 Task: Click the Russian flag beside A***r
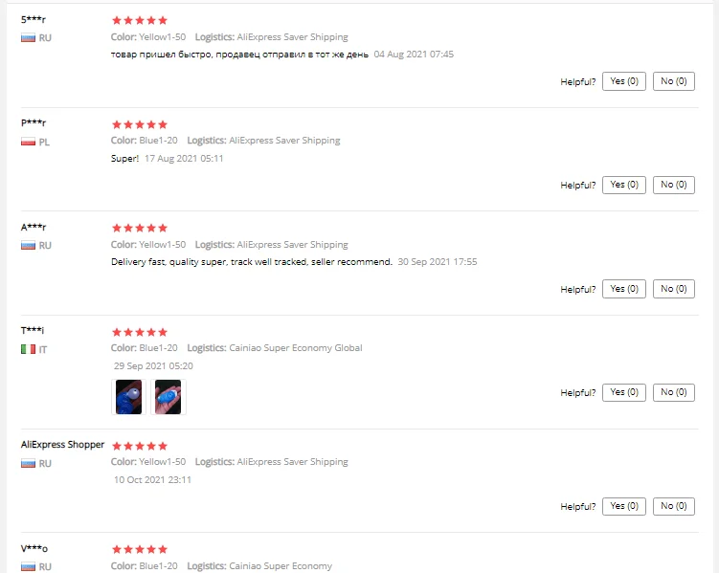click(x=28, y=246)
